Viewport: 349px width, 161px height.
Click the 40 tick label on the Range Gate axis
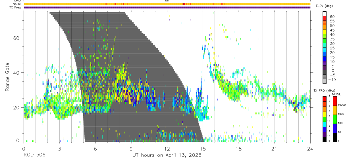pyautogui.click(x=16, y=73)
